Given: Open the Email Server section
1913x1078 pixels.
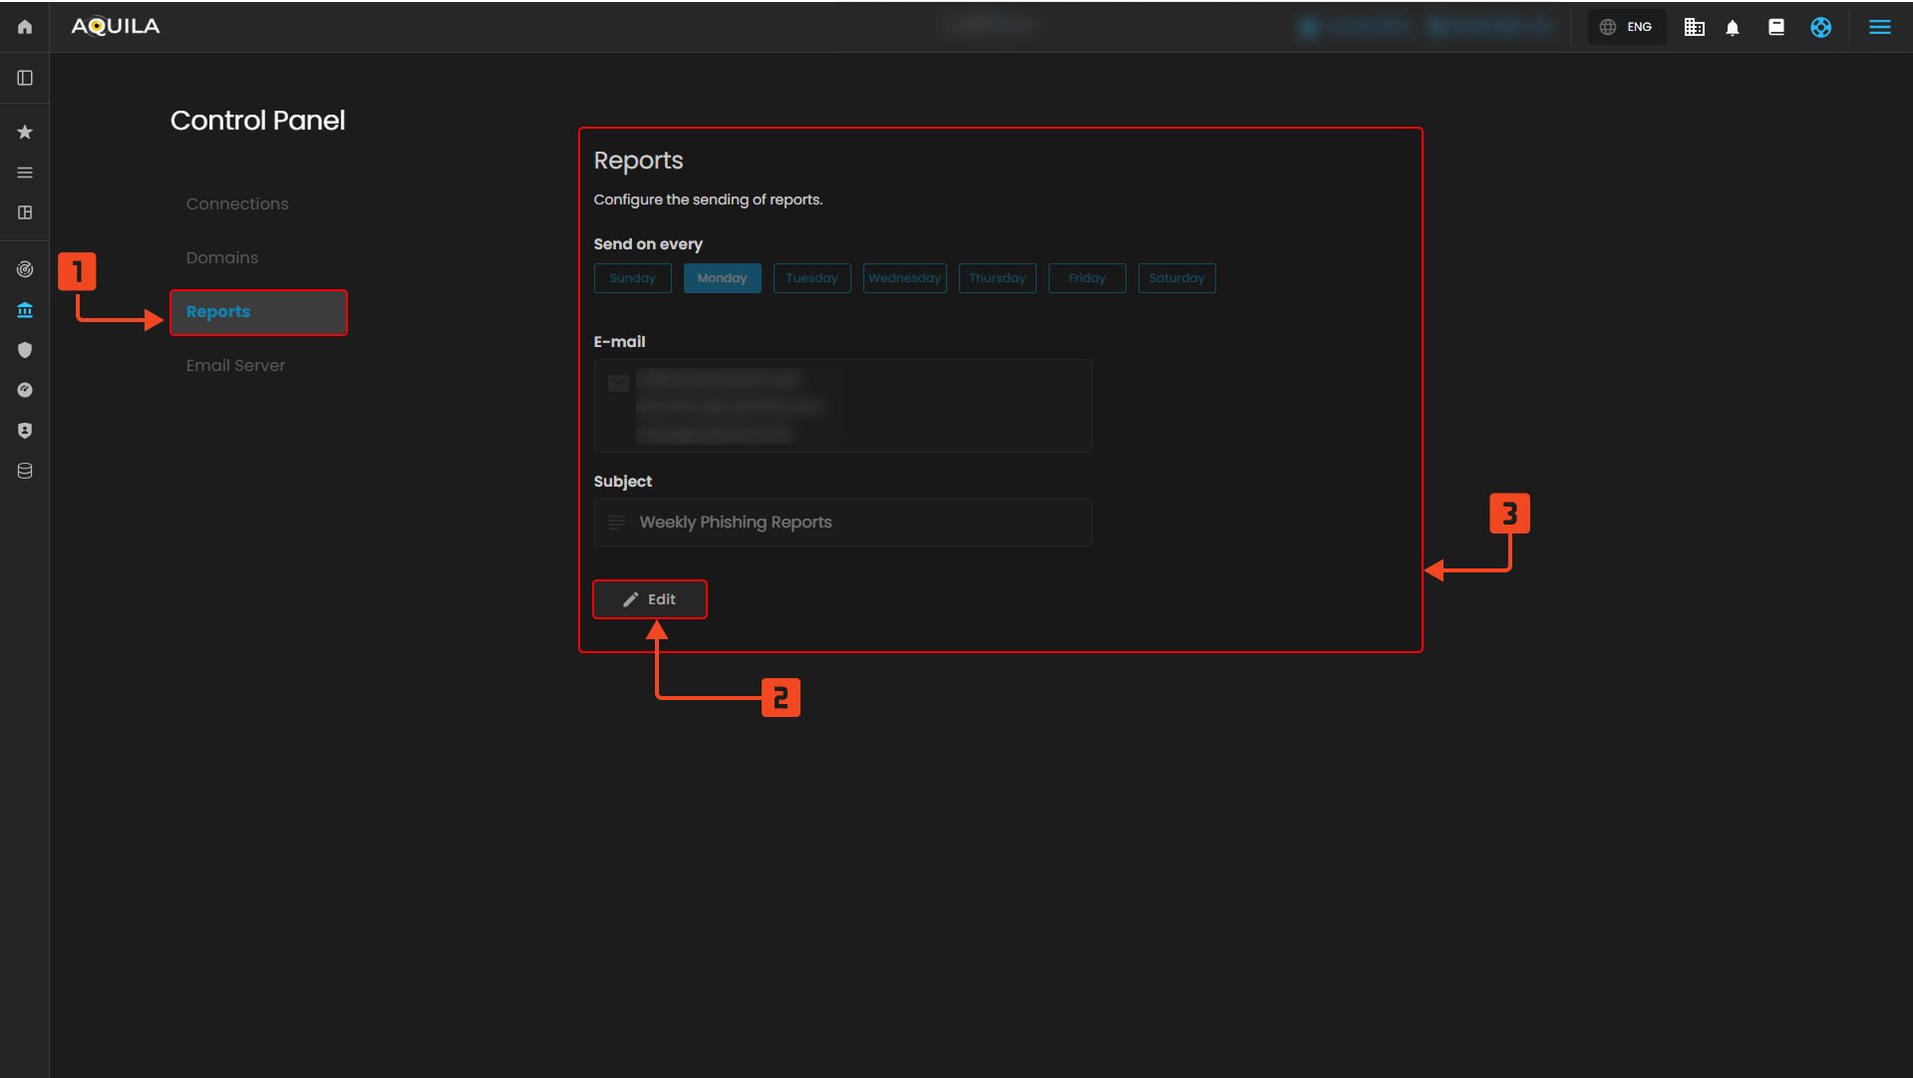Looking at the screenshot, I should (x=235, y=365).
